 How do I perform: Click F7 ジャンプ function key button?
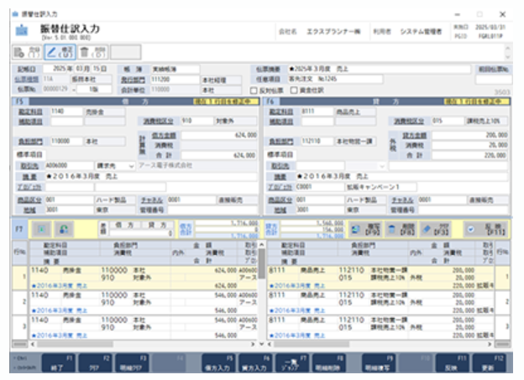tap(291, 363)
